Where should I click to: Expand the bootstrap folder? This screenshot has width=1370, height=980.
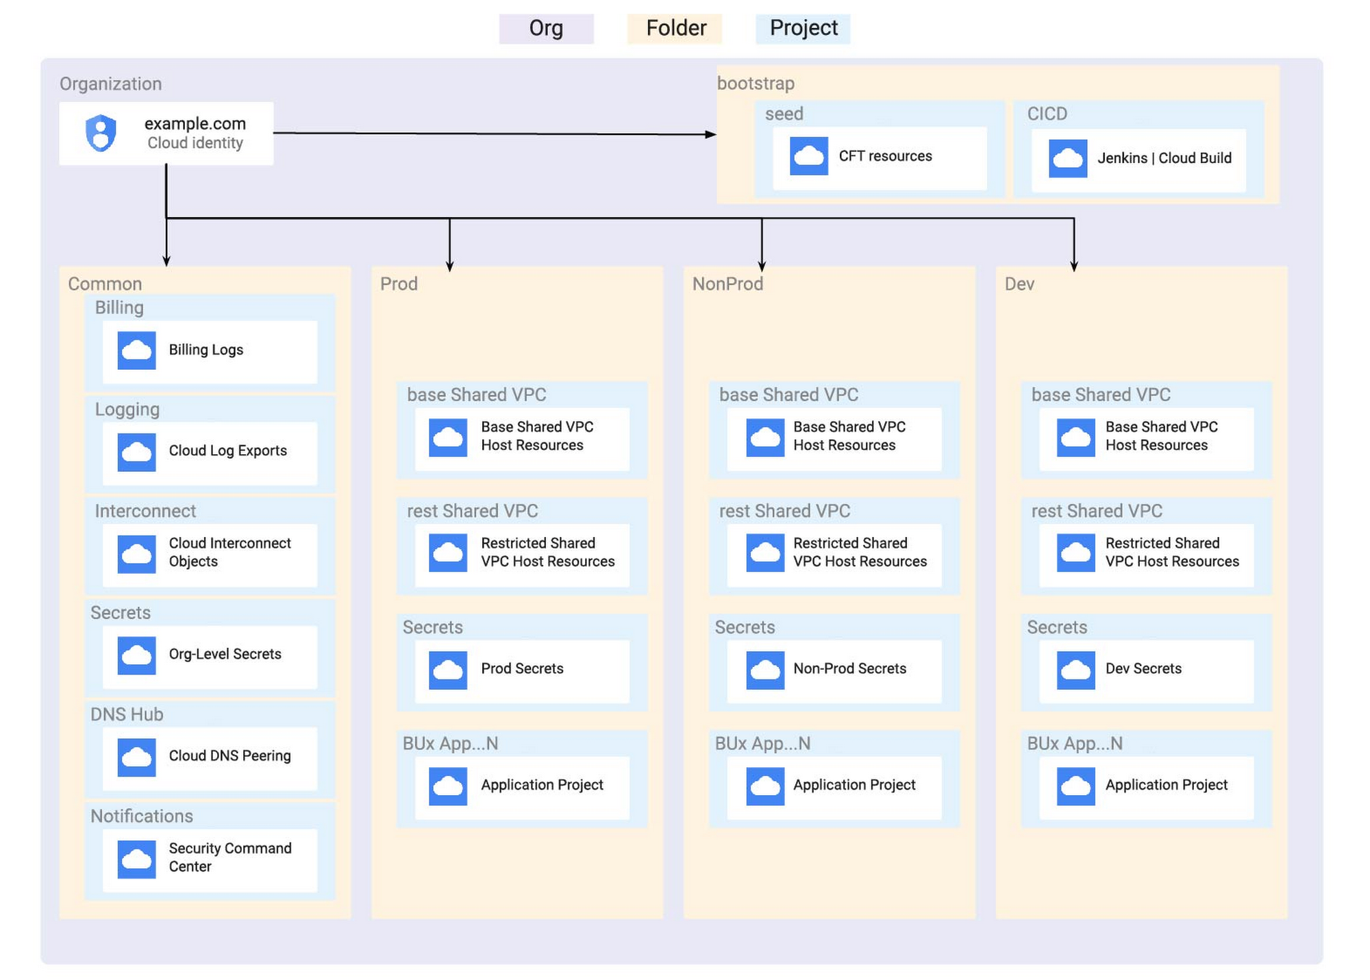coord(756,84)
